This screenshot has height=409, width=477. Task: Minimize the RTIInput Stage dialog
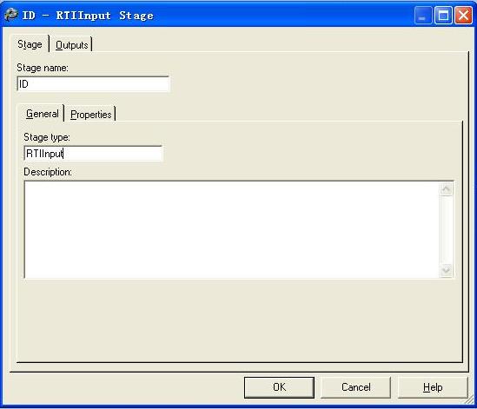click(423, 15)
